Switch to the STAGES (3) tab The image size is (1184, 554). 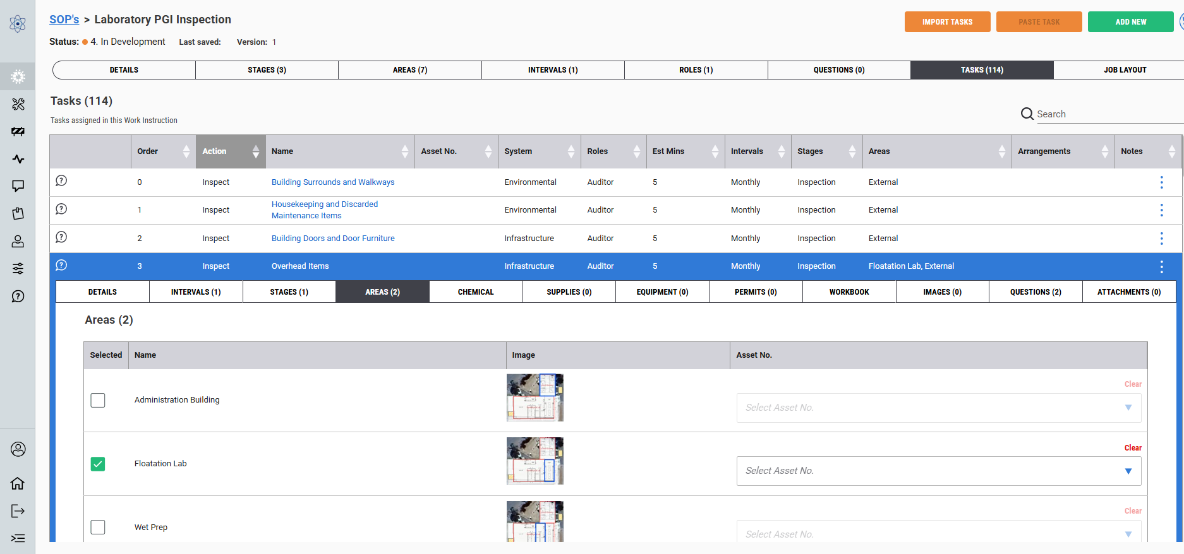coord(267,70)
